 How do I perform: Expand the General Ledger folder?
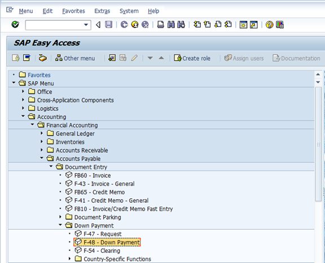(42, 133)
